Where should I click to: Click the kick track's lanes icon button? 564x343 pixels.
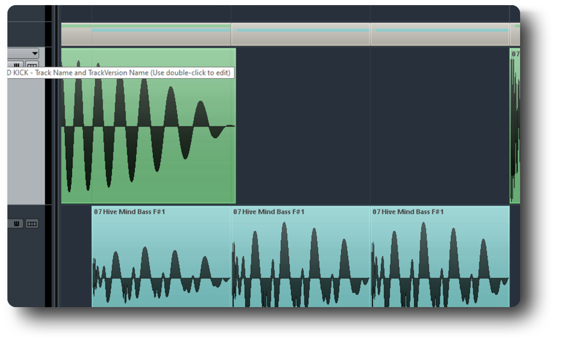point(32,65)
